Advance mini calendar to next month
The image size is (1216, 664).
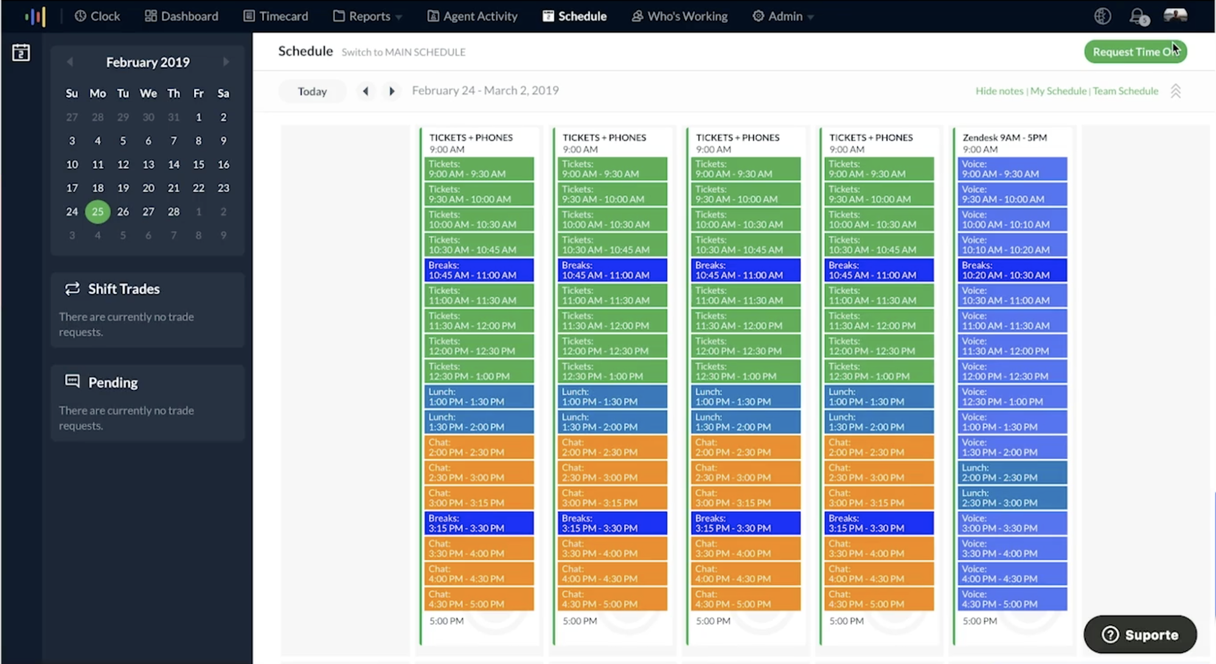click(226, 62)
